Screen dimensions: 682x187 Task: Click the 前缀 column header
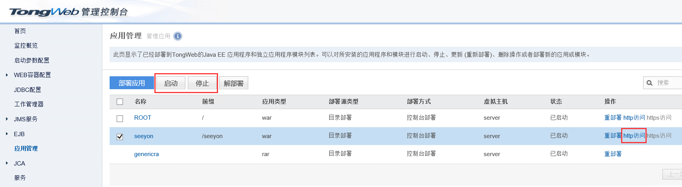(208, 101)
